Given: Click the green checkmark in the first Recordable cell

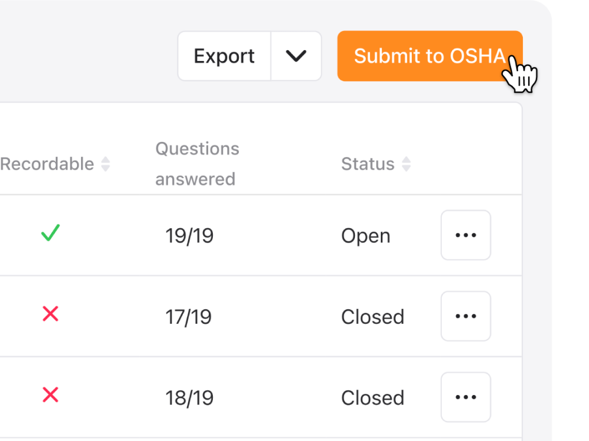Looking at the screenshot, I should point(49,233).
